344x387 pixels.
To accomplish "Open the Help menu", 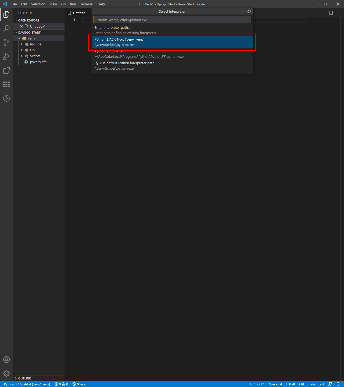I will point(101,4).
